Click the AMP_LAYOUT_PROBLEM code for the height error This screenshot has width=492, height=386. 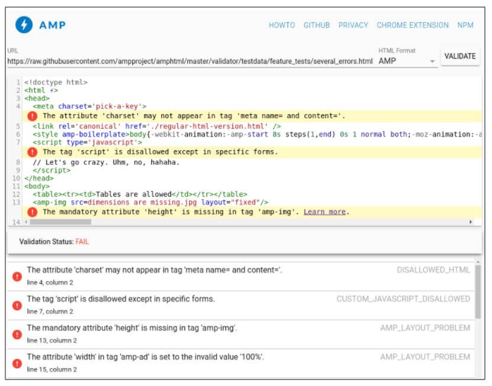pyautogui.click(x=425, y=328)
